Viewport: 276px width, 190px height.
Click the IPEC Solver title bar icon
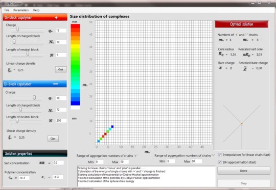click(3, 4)
